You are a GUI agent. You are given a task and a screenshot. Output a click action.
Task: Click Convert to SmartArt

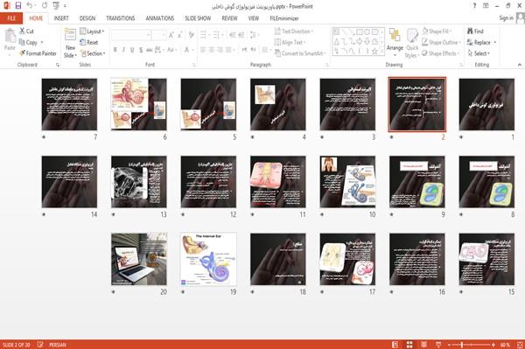click(x=300, y=53)
